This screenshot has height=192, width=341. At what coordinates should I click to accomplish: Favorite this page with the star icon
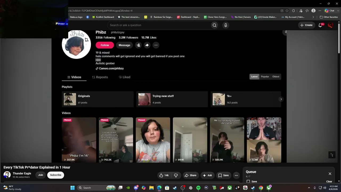coord(287,11)
